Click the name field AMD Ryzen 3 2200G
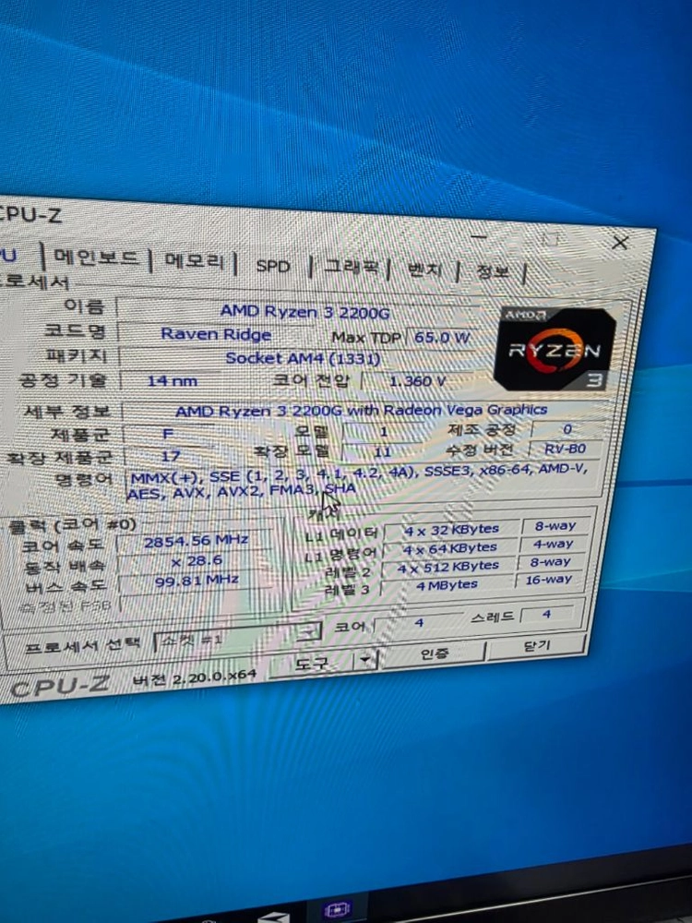This screenshot has height=923, width=692. coord(304,311)
